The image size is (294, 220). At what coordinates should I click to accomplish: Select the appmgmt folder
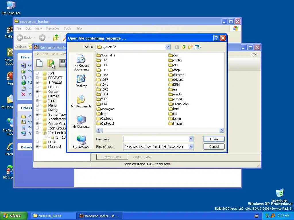tap(105, 109)
